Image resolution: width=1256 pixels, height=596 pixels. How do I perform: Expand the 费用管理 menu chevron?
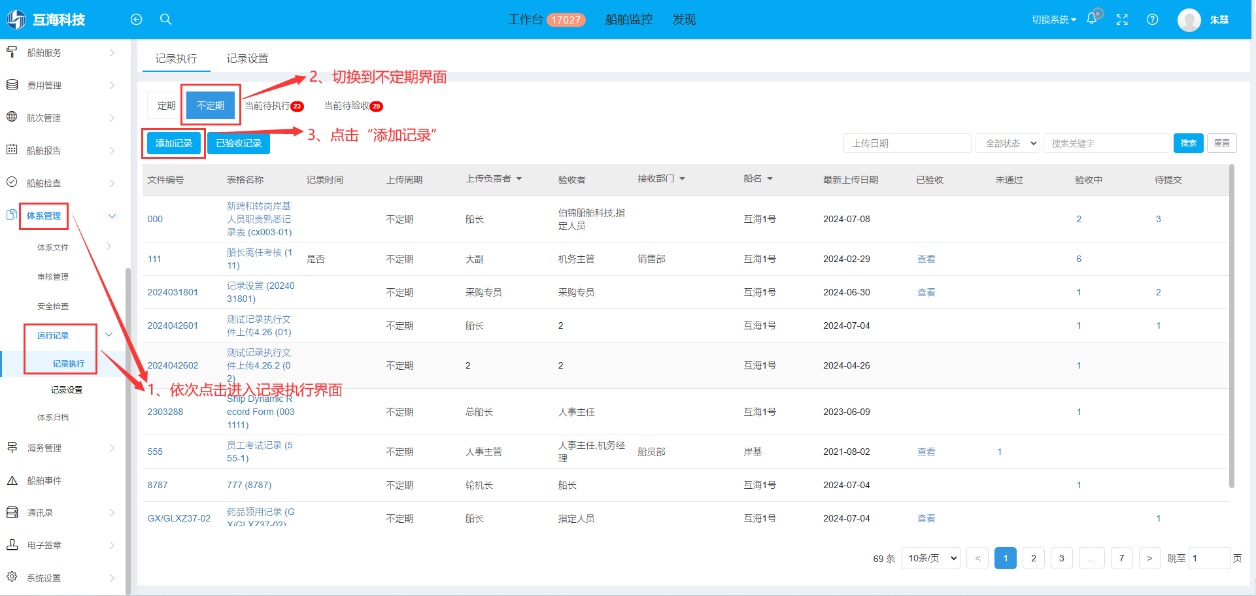coord(112,85)
